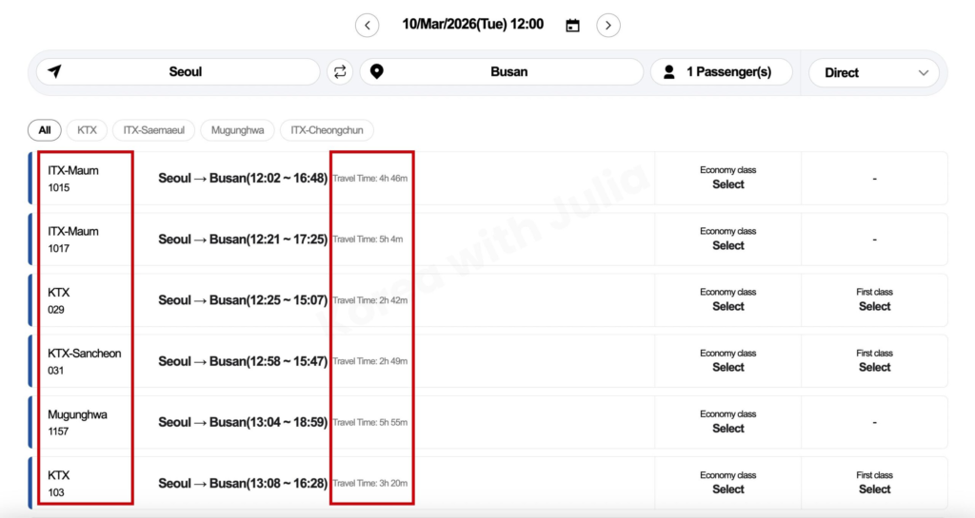The height and width of the screenshot is (518, 975).
Task: Edit the Seoul departure station field
Action: (178, 72)
